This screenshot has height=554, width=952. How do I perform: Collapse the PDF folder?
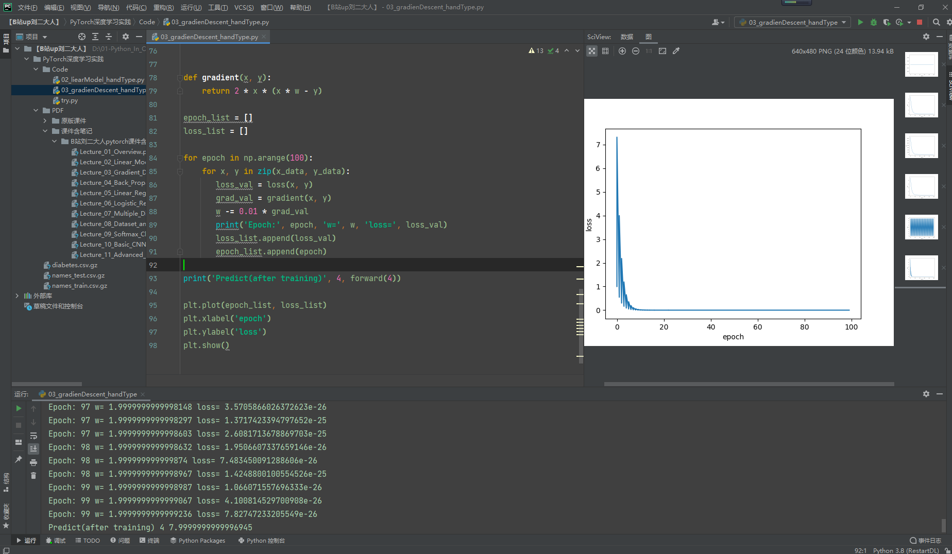point(36,111)
